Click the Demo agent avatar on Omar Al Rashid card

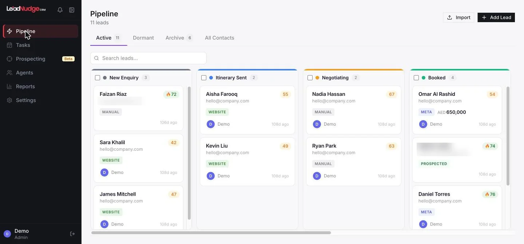tap(423, 124)
